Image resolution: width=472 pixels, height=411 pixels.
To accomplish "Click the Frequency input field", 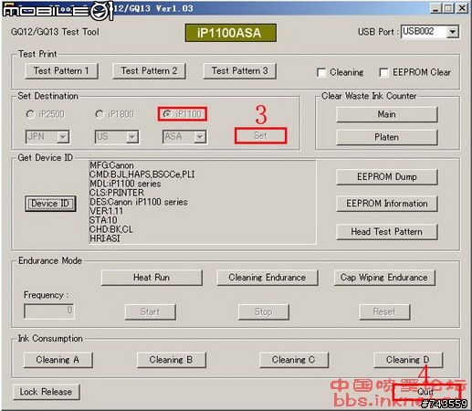I will [49, 311].
